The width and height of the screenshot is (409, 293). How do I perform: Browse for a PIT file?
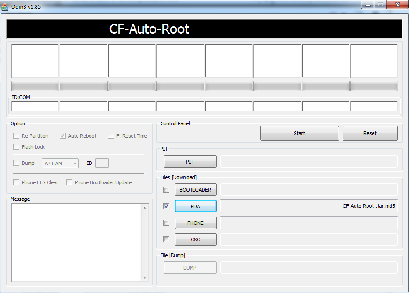pos(190,162)
